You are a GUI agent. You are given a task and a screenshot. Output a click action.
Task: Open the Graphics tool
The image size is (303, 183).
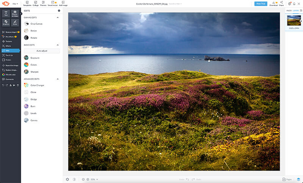pos(6,22)
